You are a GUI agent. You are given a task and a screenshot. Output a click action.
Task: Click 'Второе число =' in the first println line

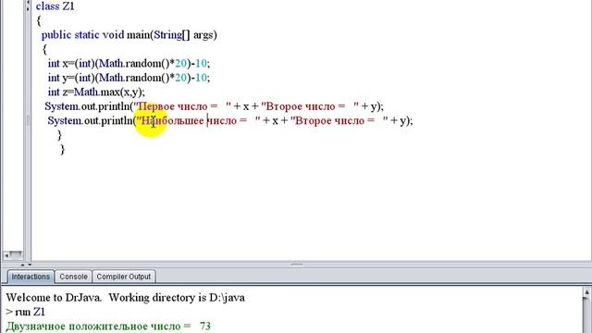pos(305,106)
